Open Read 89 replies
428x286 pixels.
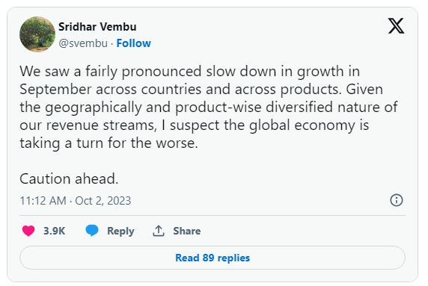point(213,258)
